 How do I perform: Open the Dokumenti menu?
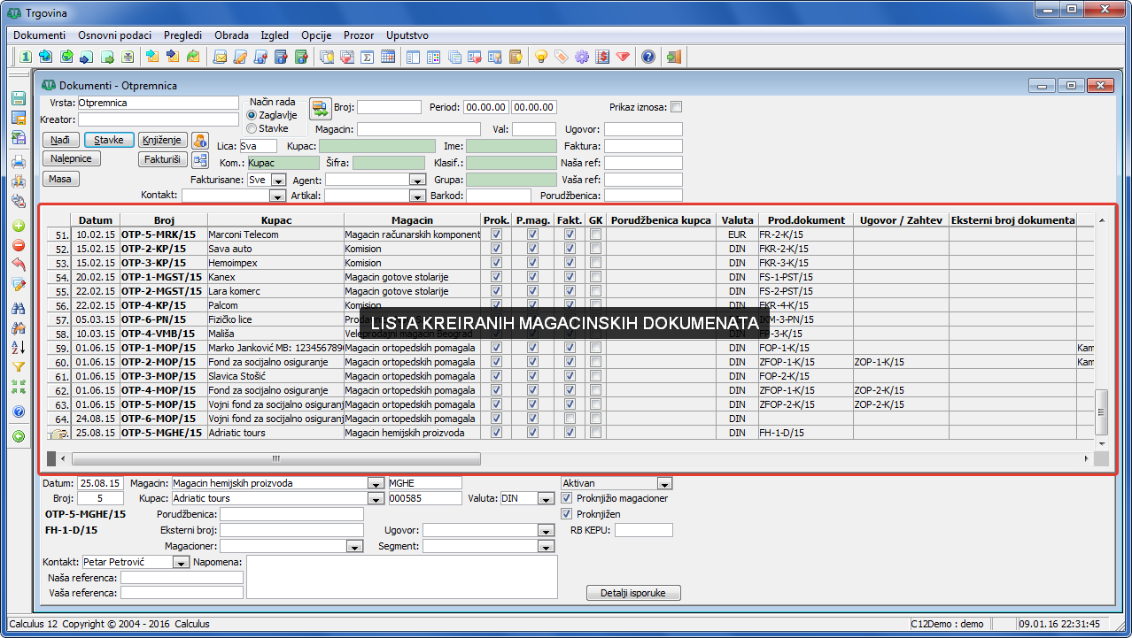(40, 35)
